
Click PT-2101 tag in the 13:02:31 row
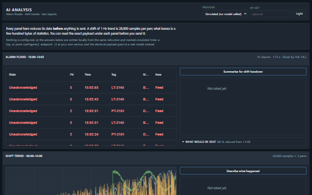117,111
